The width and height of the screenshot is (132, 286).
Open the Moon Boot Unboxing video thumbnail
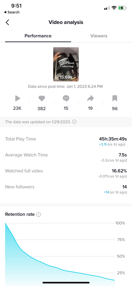point(66,64)
